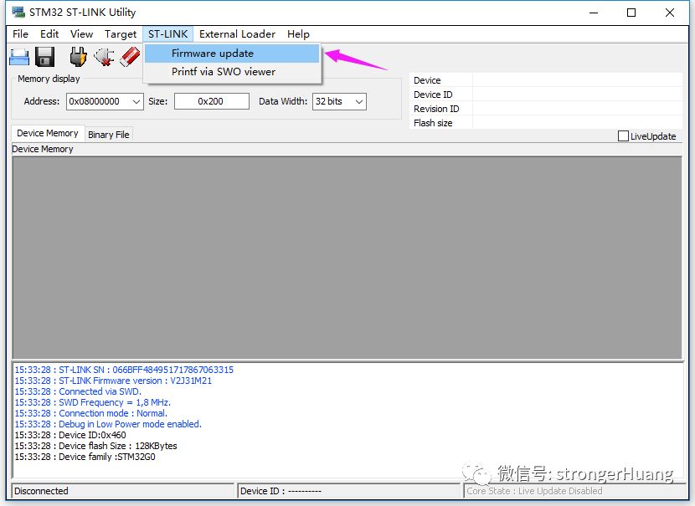
Task: Click the Connect to target plug icon
Action: pyautogui.click(x=78, y=57)
